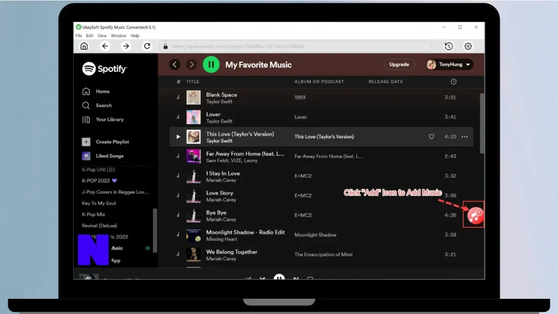Open album 1989 link

[300, 98]
